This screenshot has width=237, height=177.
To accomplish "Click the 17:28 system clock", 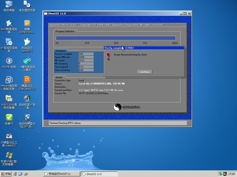I will (x=231, y=174).
